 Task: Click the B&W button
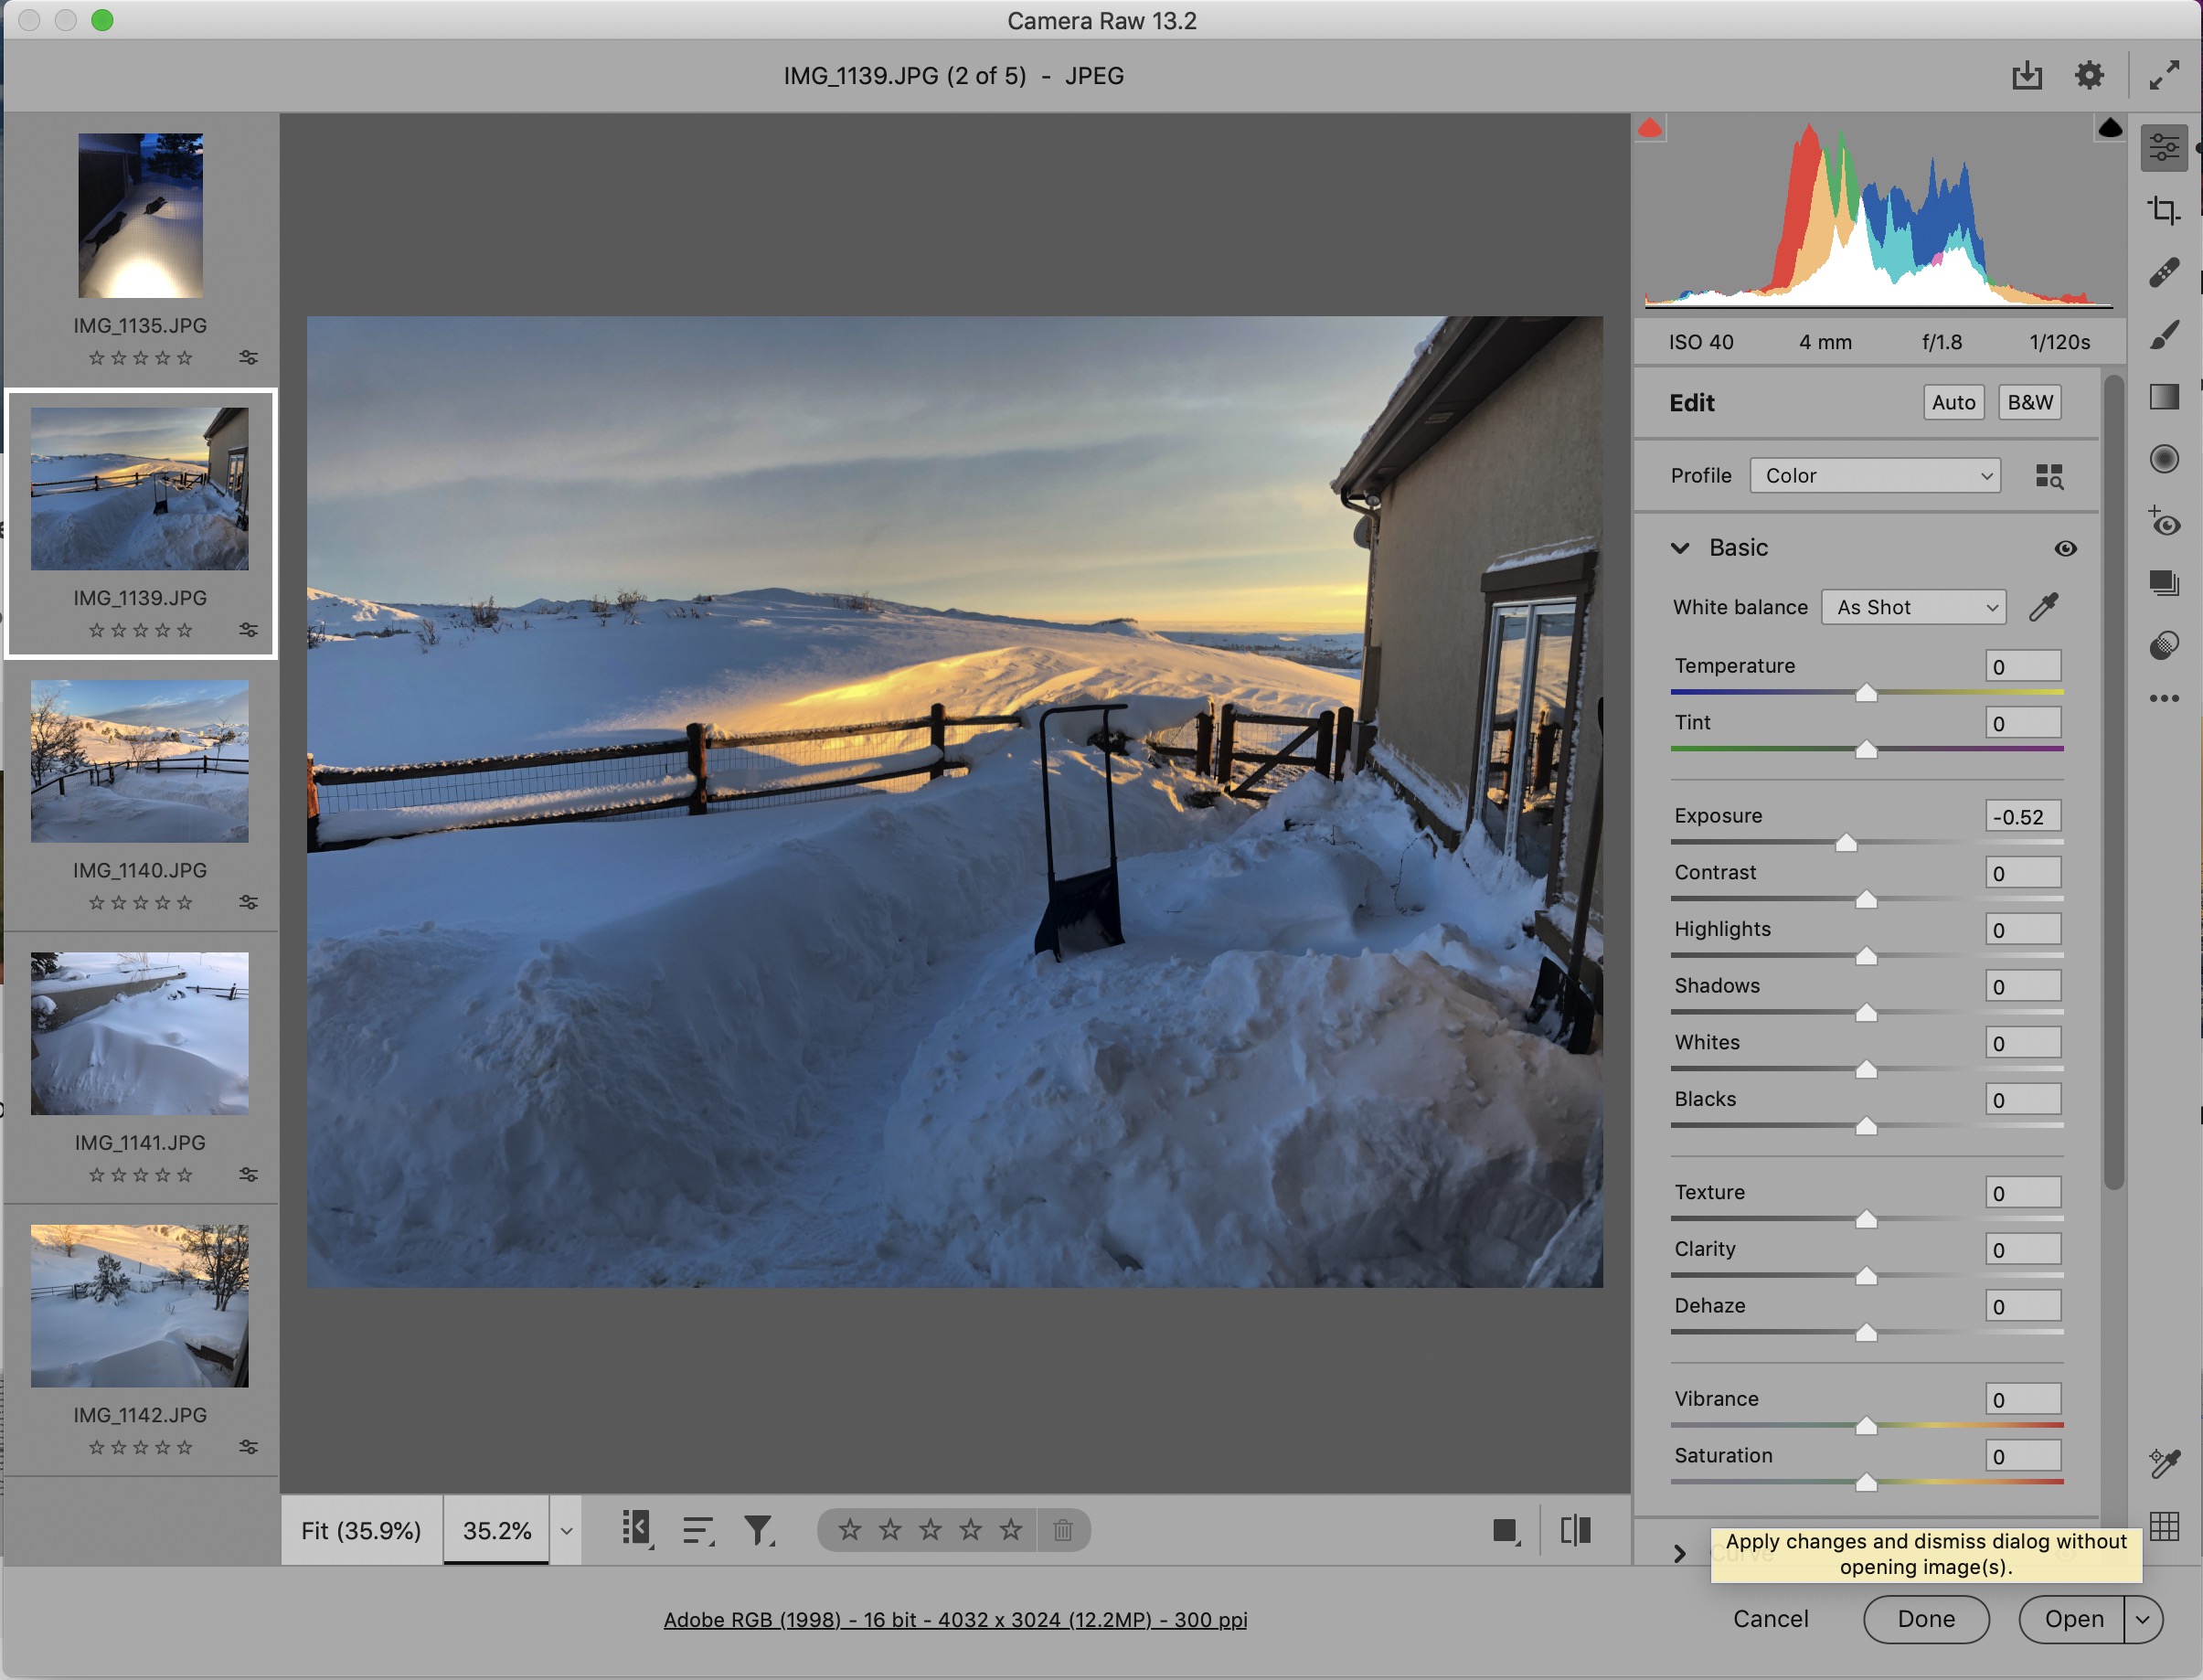tap(2029, 402)
